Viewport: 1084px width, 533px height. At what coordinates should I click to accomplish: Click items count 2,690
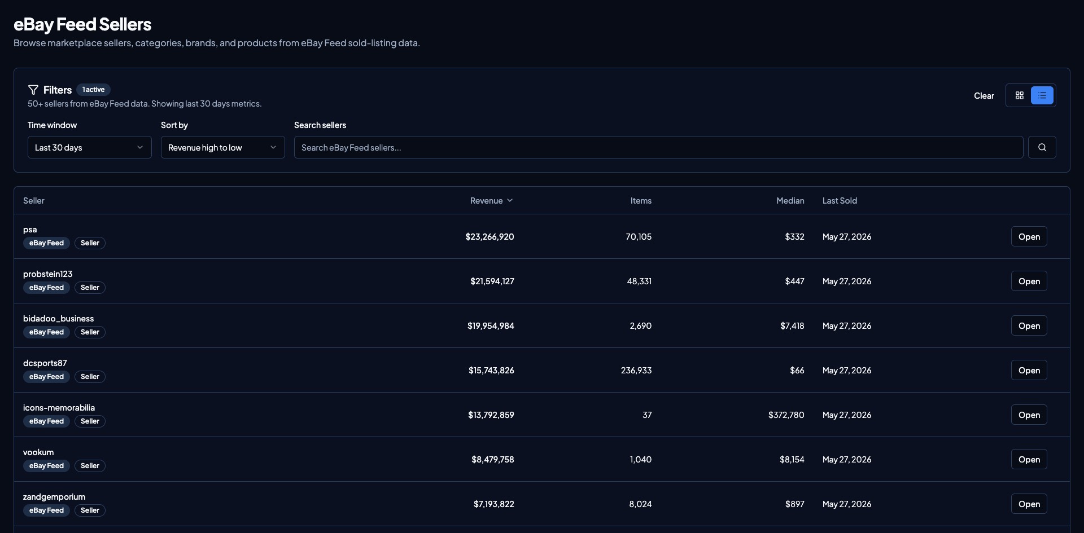(640, 326)
